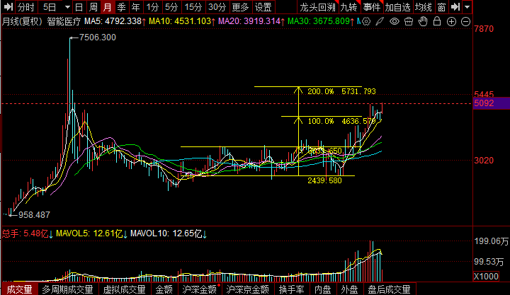The height and width of the screenshot is (295, 510).
Task: Switch to the 日 daily chart
Action: (x=79, y=7)
